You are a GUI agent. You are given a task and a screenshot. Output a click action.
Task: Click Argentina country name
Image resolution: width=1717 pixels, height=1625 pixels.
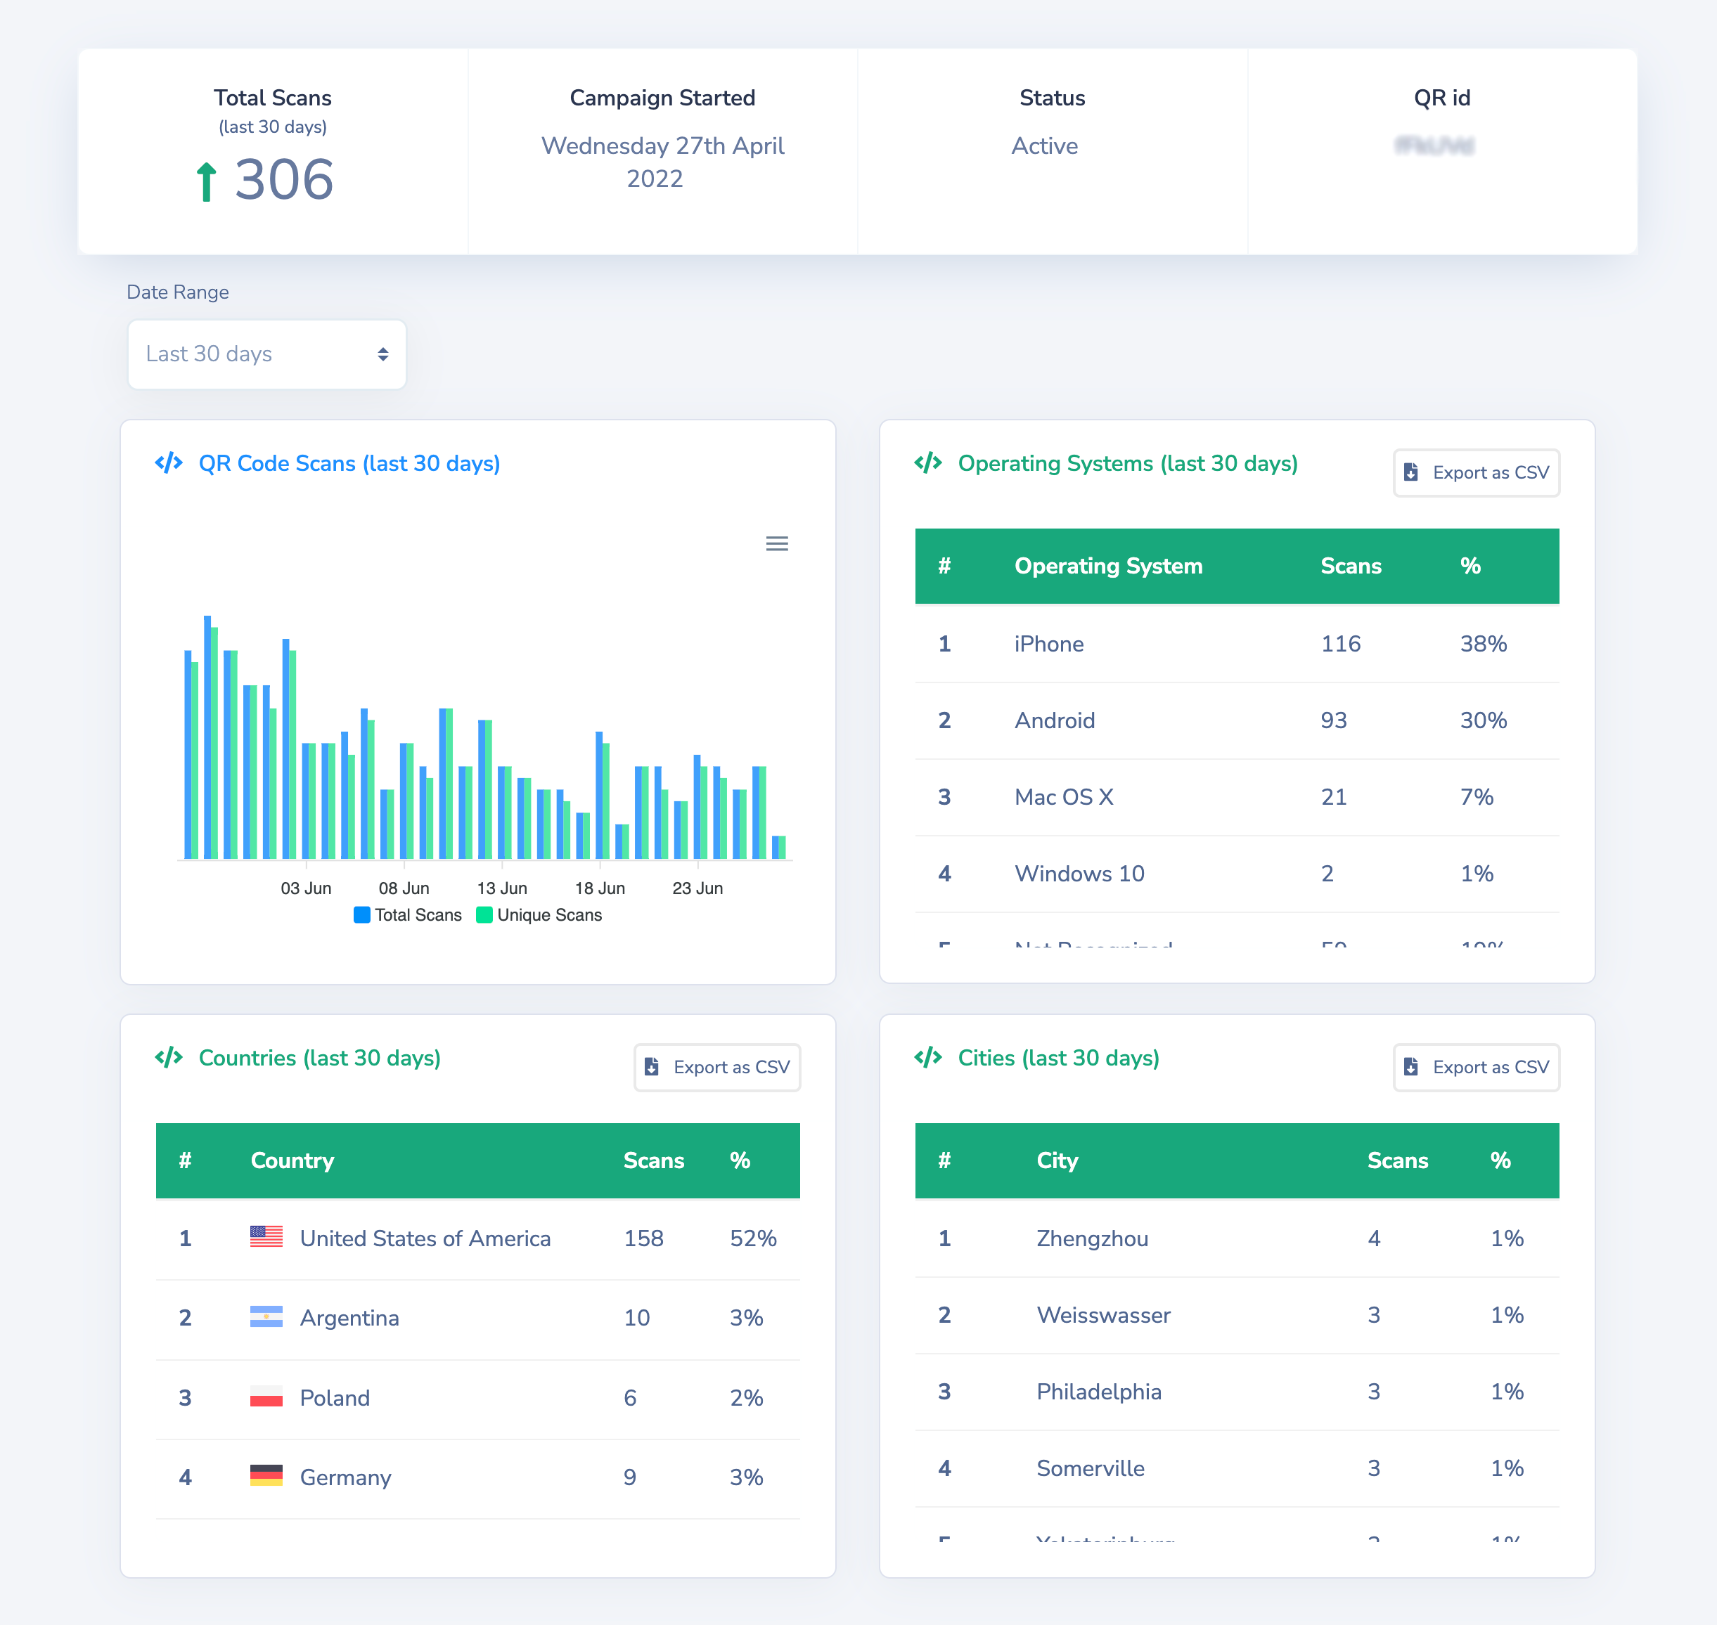coord(349,1317)
